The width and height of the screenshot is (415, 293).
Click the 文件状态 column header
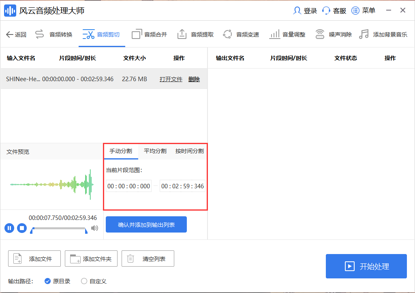(x=346, y=58)
